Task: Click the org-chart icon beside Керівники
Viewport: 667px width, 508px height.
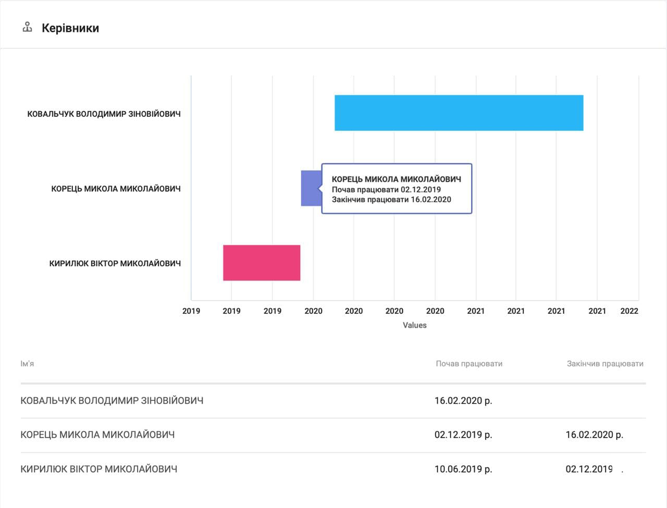Action: pos(28,27)
